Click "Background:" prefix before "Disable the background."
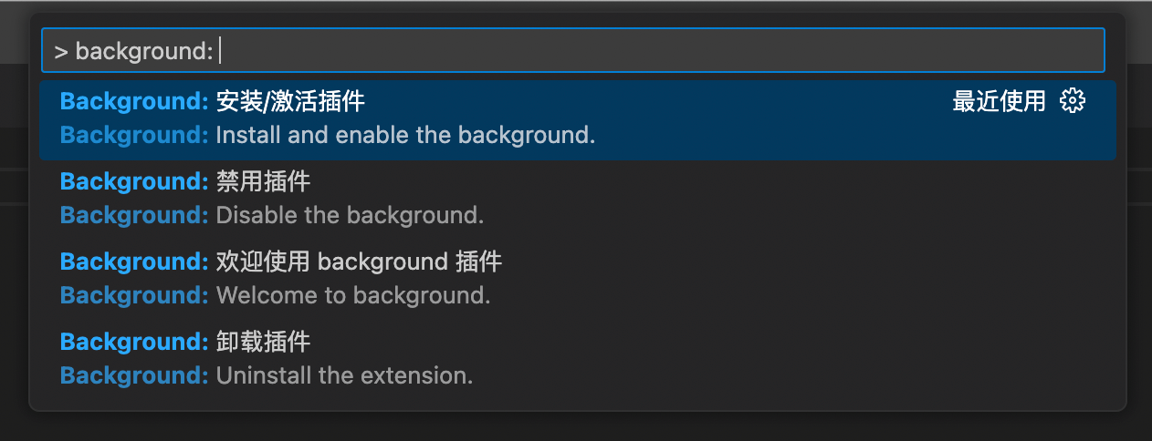 click(134, 216)
